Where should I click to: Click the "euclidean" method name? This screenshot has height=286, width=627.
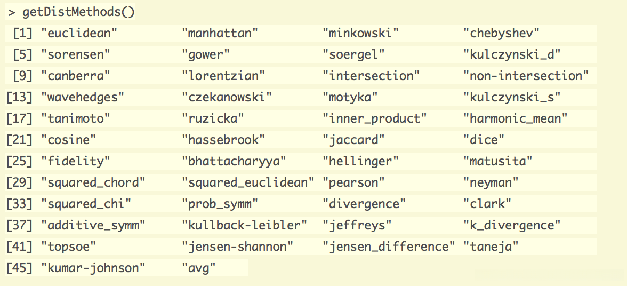tap(79, 33)
